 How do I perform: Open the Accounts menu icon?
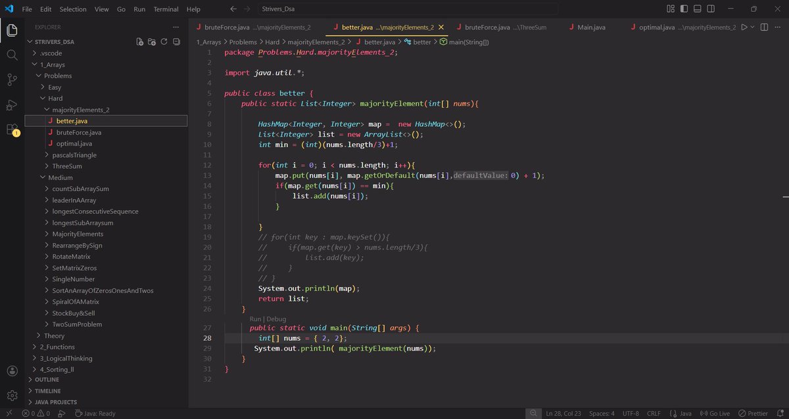coord(12,371)
